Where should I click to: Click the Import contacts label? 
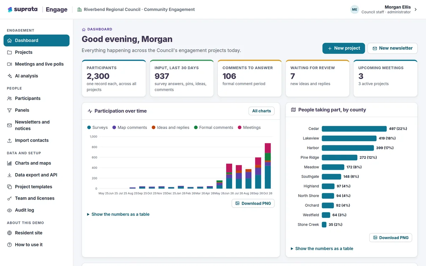pos(32,140)
